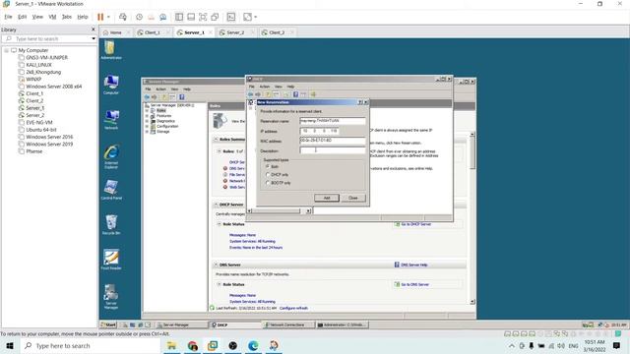Open VMware Edit menu

(22, 17)
